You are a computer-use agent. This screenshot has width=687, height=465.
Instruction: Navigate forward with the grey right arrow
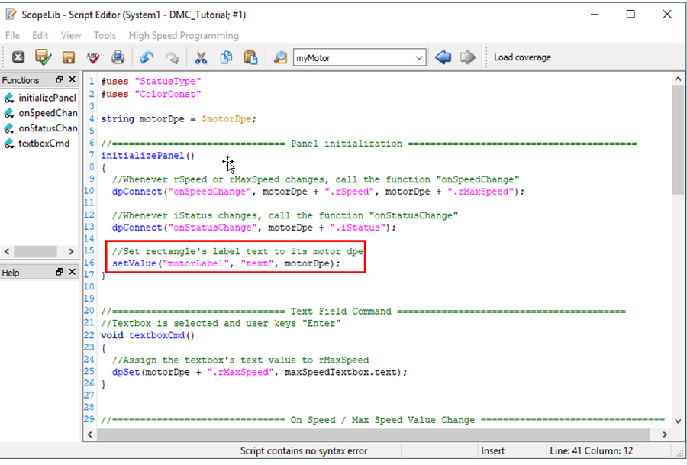[467, 57]
